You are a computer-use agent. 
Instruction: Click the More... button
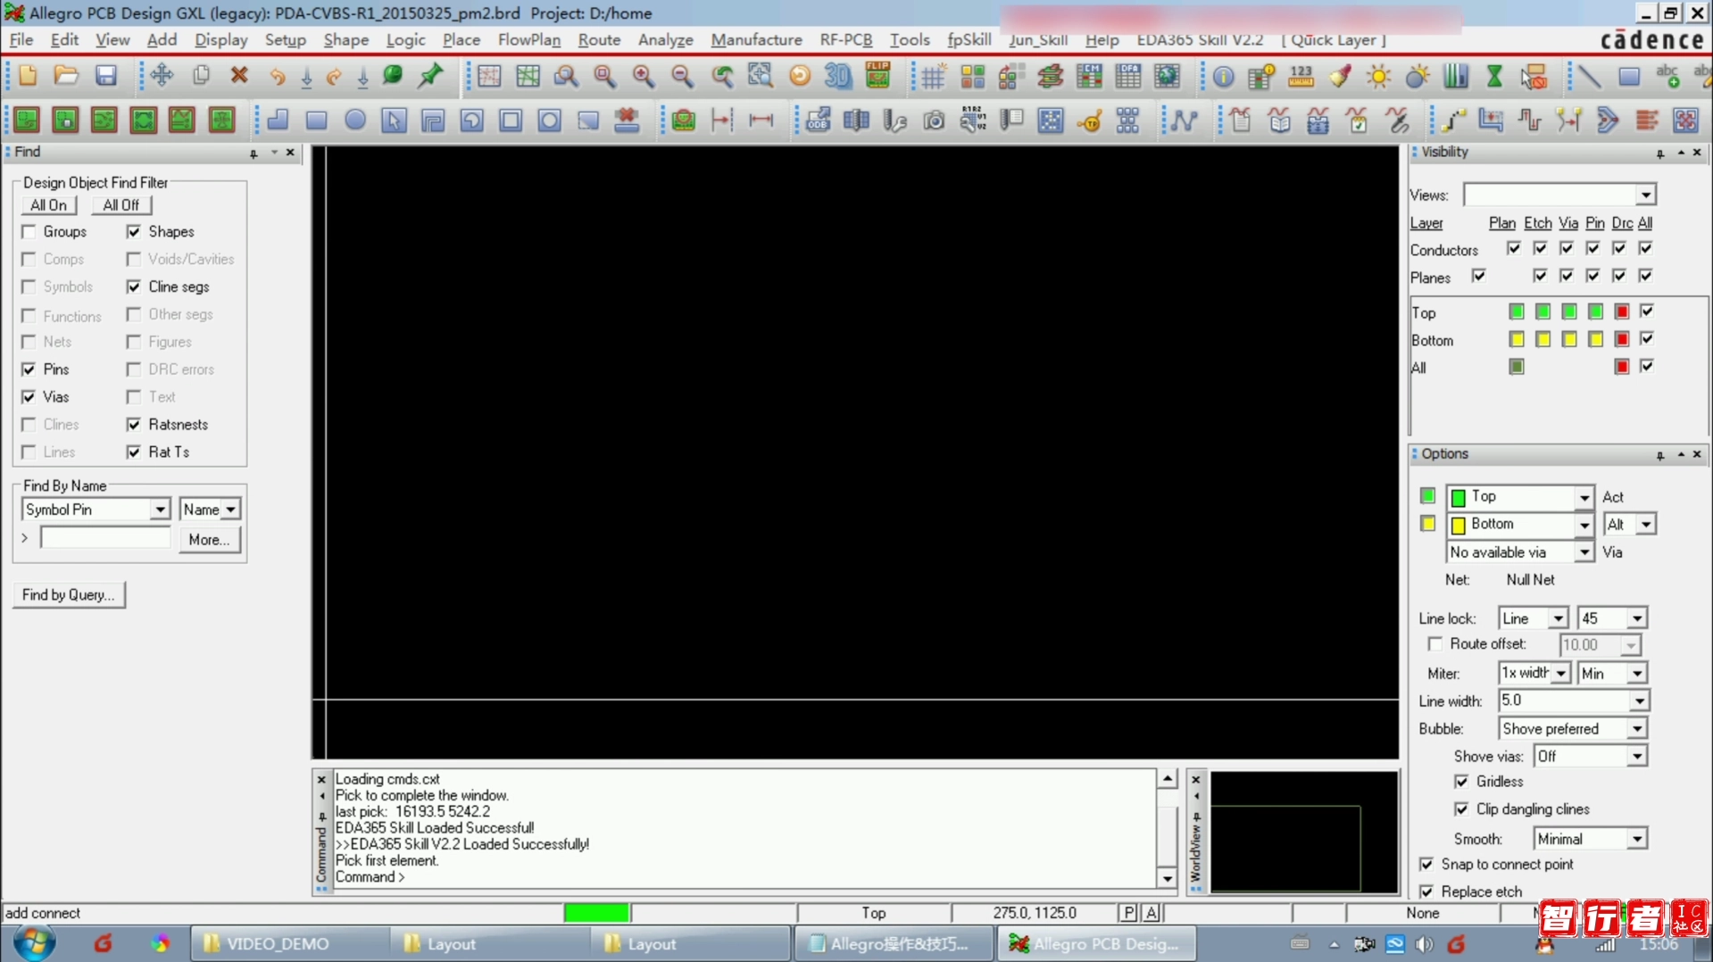click(x=209, y=539)
